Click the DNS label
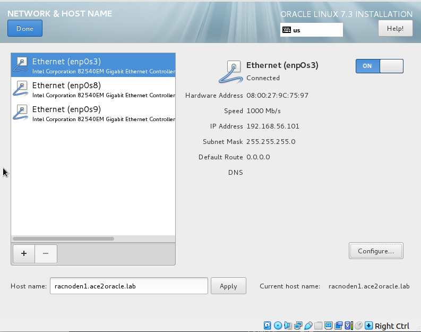Image resolution: width=421 pixels, height=332 pixels. tap(236, 172)
